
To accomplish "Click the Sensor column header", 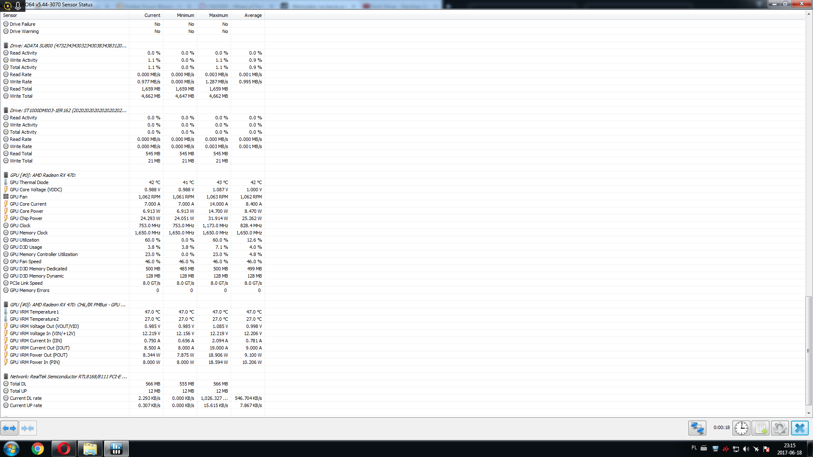I will click(x=65, y=15).
